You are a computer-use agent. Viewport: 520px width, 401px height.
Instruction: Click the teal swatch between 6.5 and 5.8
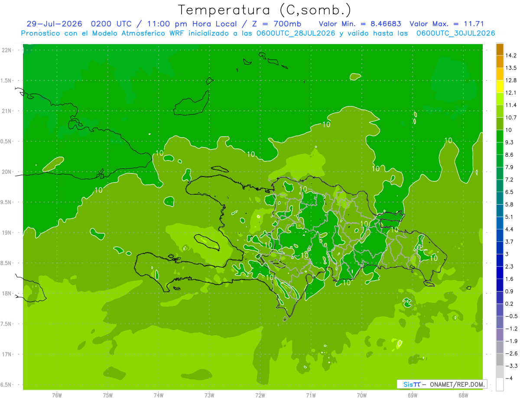500,198
